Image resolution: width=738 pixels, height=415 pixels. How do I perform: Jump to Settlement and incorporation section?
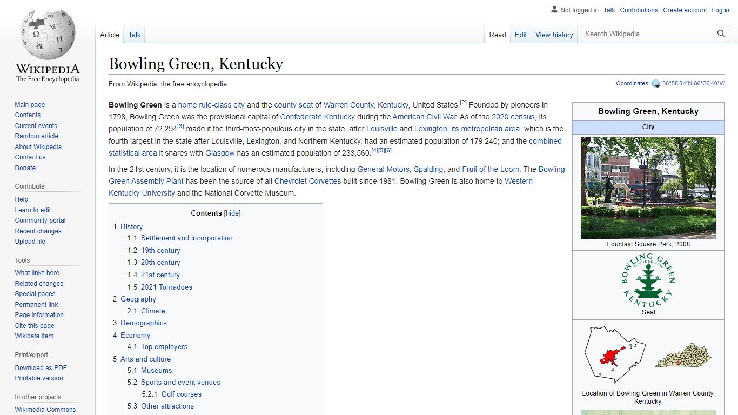[x=187, y=238]
